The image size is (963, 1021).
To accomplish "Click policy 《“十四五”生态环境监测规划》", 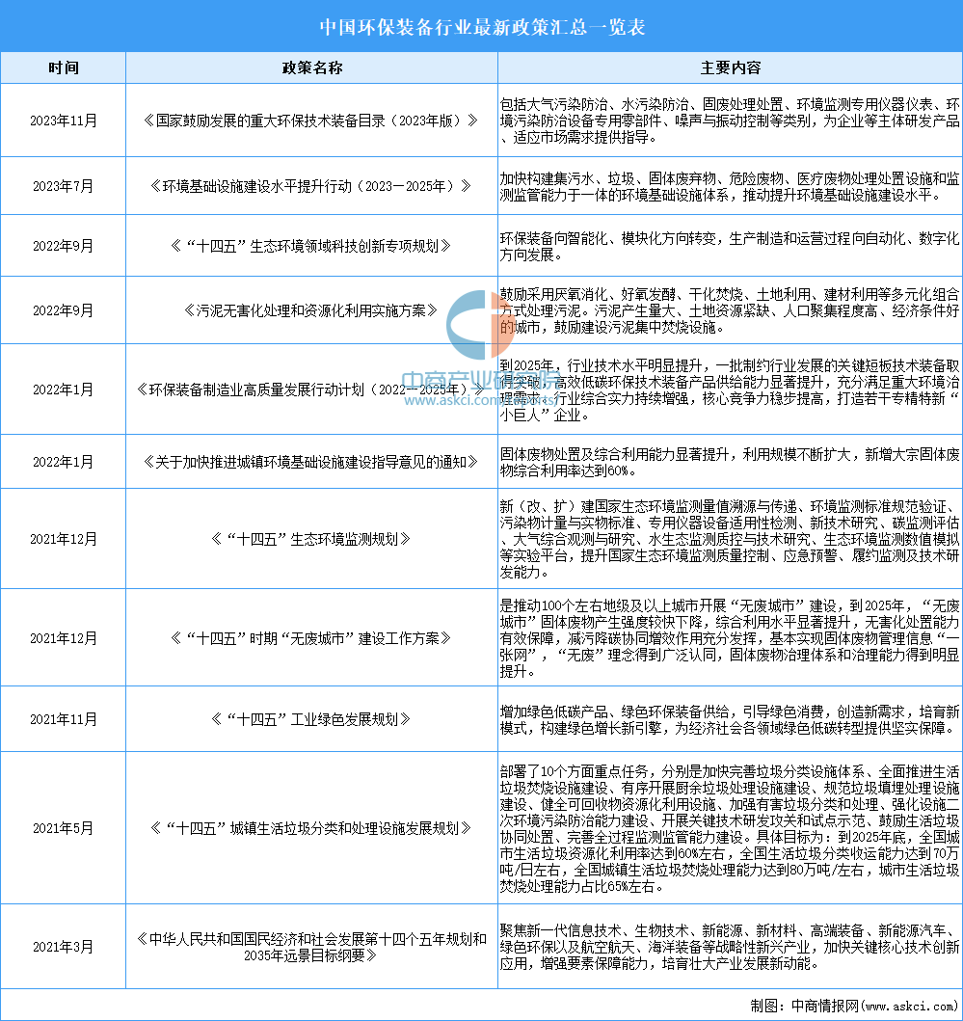I will [x=311, y=539].
